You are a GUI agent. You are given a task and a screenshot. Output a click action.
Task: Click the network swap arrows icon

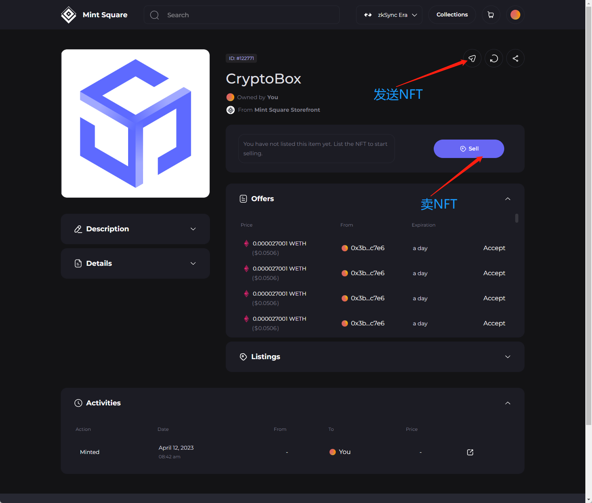click(x=368, y=15)
